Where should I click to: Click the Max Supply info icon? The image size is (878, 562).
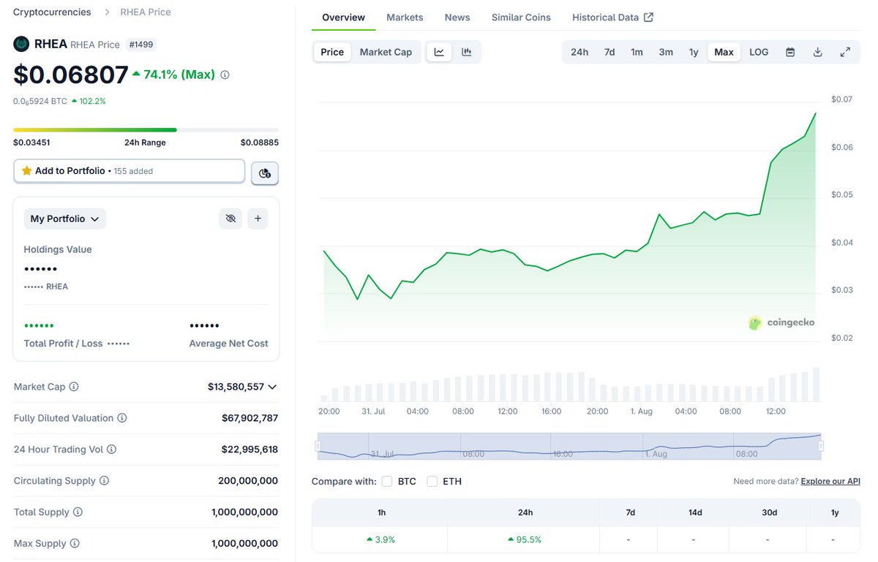pos(75,544)
